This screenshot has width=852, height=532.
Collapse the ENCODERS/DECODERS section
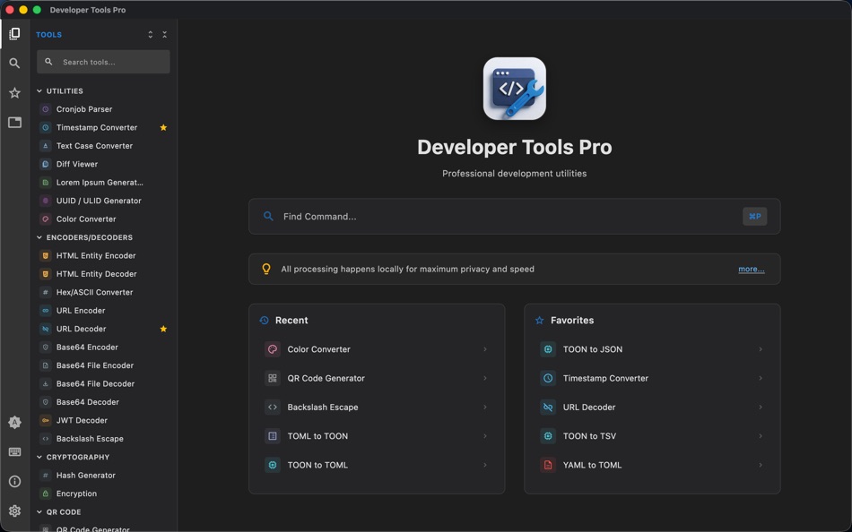point(39,237)
